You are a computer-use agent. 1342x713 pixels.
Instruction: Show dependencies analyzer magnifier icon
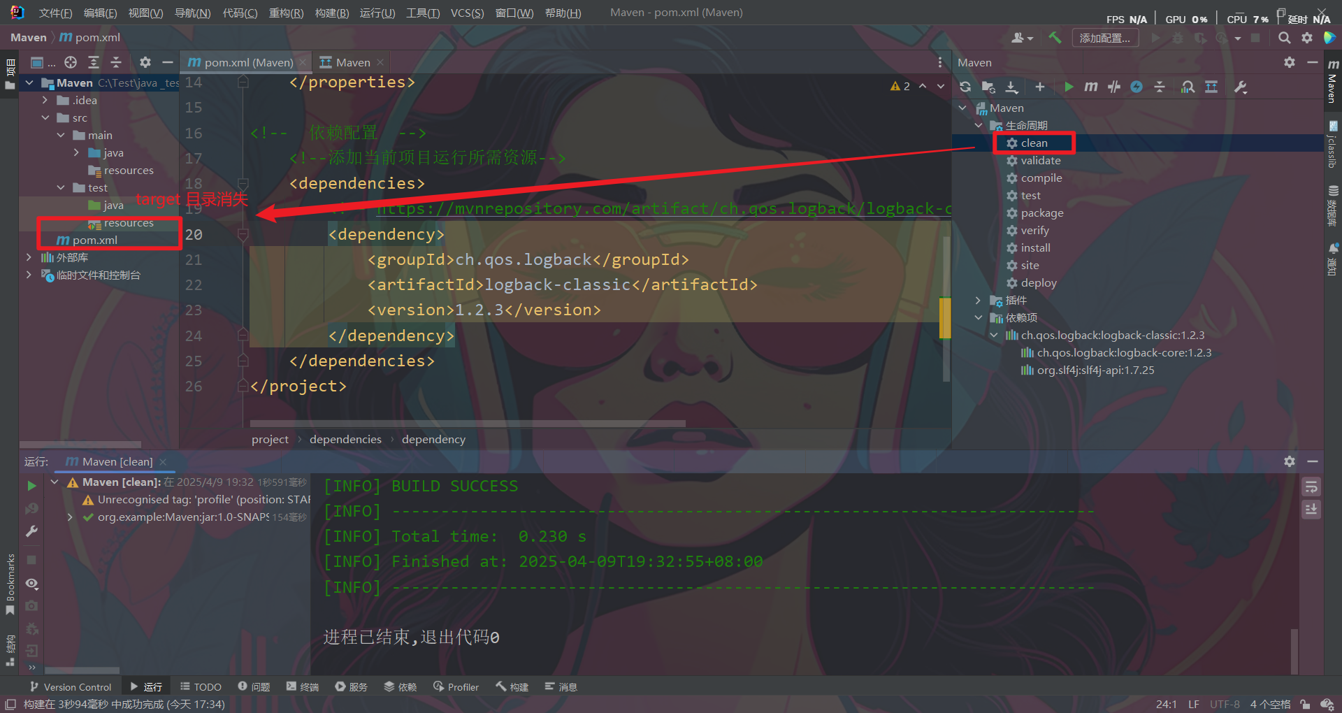[1188, 87]
